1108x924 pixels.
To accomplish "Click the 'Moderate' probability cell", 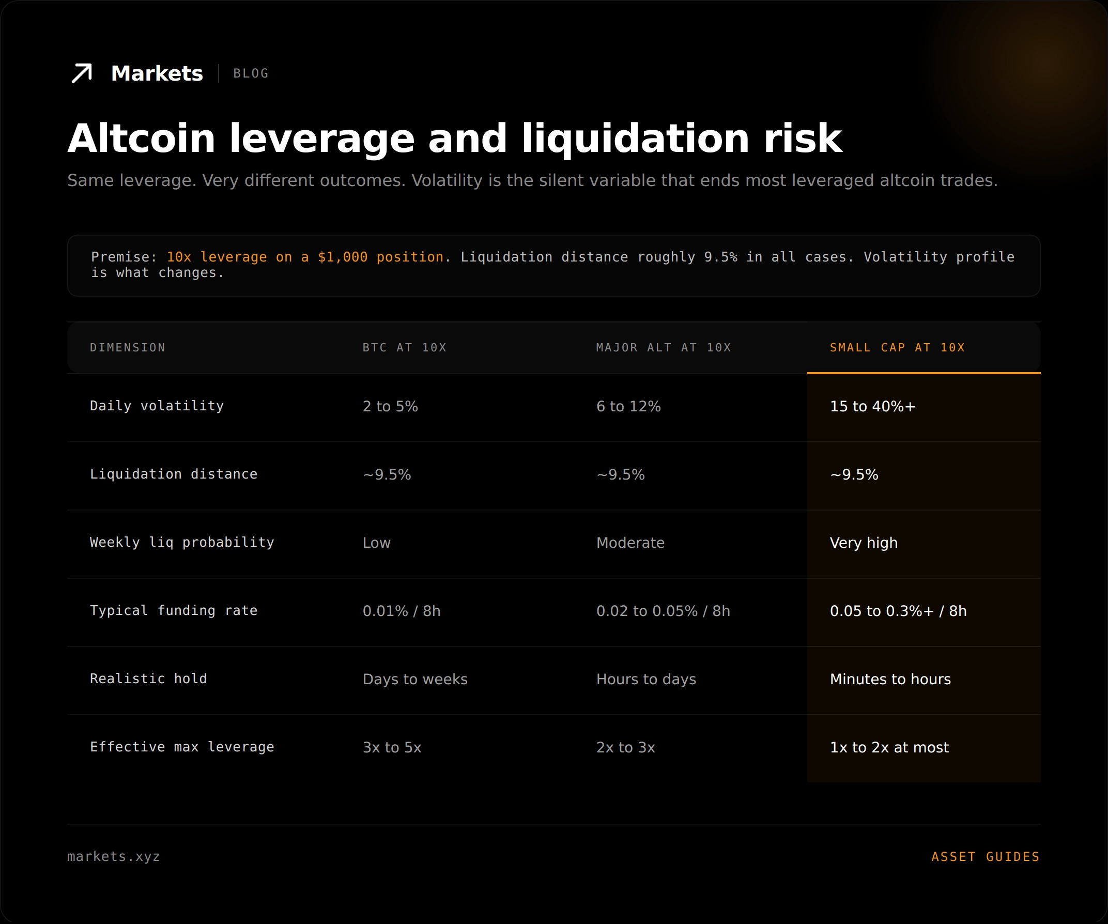I will [630, 543].
